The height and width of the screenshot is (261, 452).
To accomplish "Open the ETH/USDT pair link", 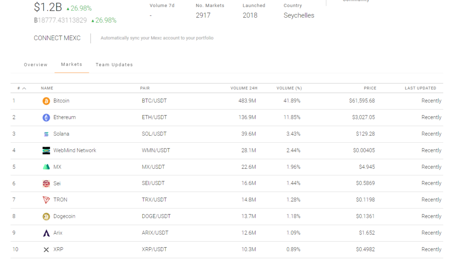I will 154,117.
